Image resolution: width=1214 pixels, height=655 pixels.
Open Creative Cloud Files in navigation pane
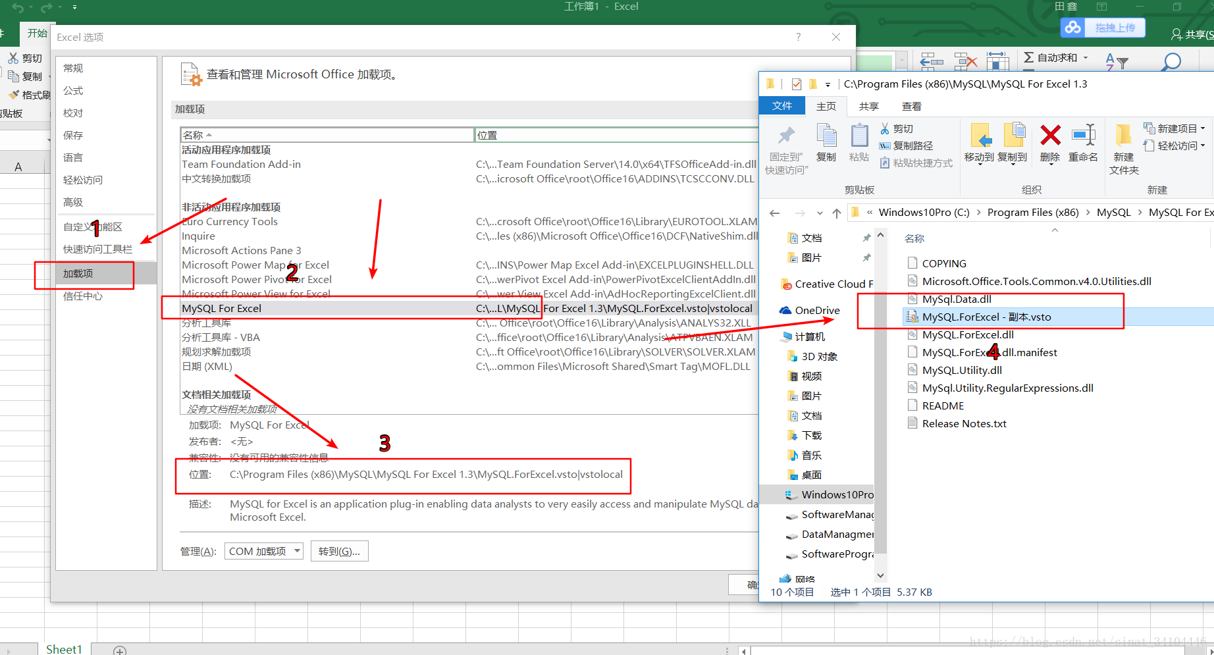tap(827, 284)
